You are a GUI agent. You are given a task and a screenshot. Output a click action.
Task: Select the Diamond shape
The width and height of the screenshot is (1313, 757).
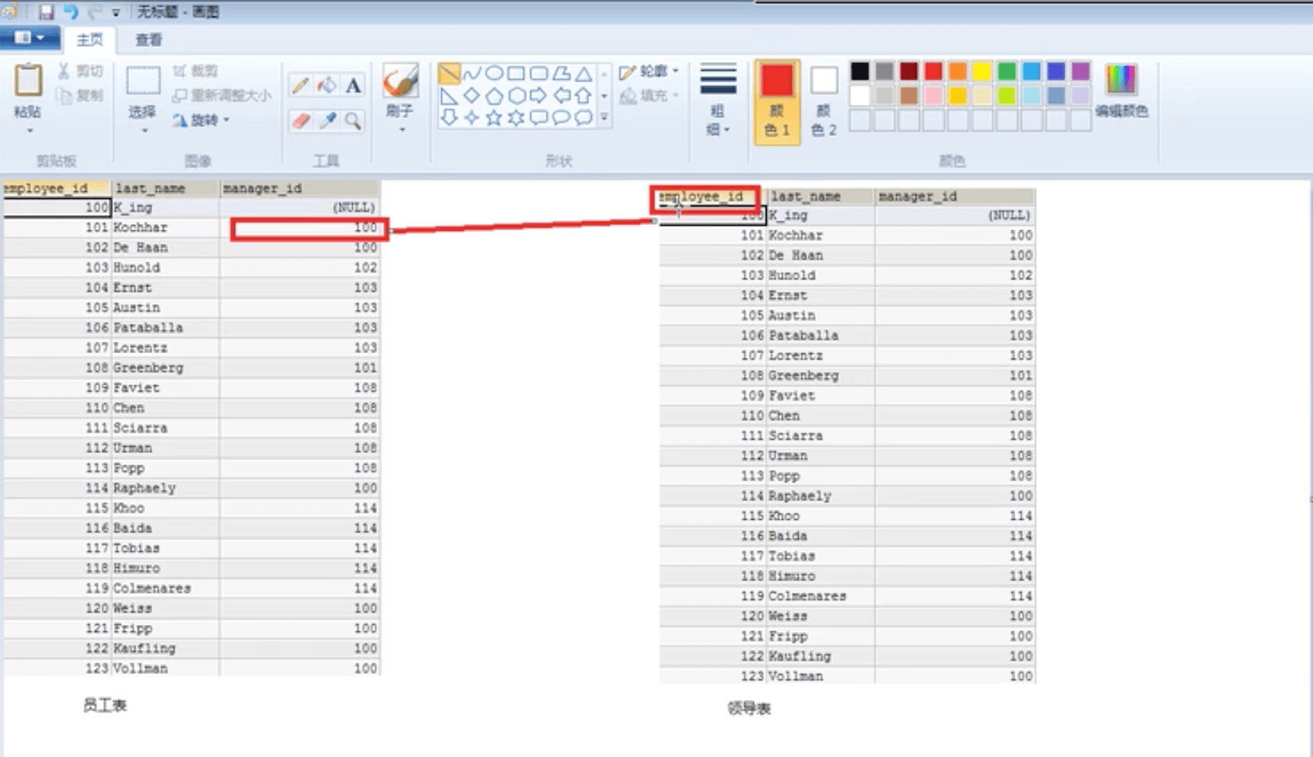pyautogui.click(x=472, y=96)
